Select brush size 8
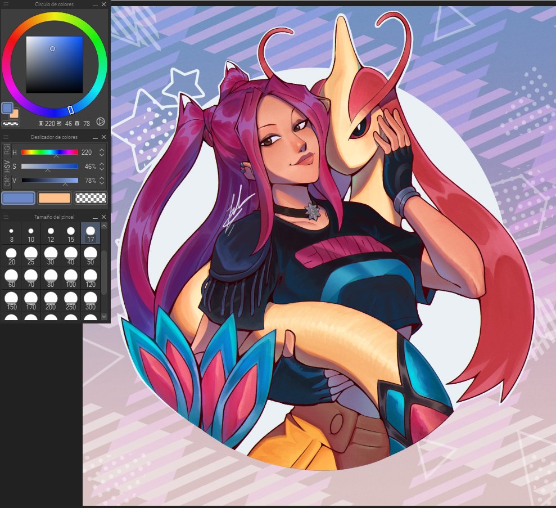The width and height of the screenshot is (556, 508). pos(11,234)
